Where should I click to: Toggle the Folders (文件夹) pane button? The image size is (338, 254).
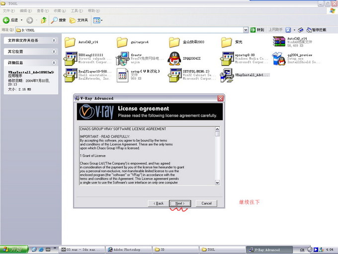pos(79,20)
